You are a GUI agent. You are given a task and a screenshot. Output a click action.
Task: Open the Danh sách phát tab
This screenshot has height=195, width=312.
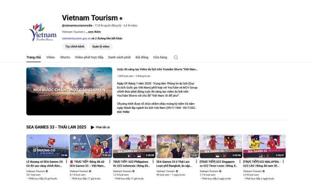click(119, 57)
